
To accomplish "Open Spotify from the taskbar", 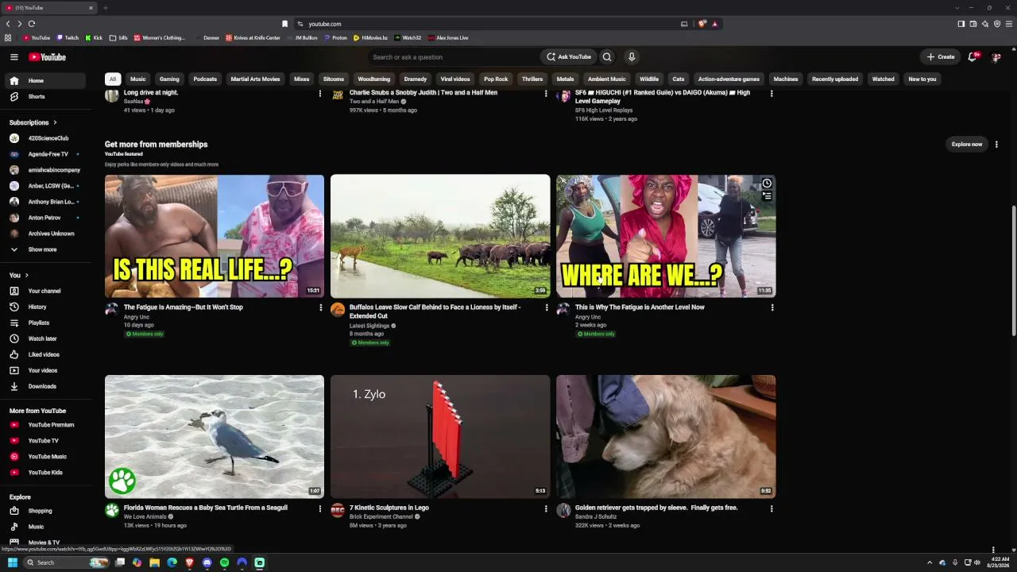I will (x=225, y=562).
